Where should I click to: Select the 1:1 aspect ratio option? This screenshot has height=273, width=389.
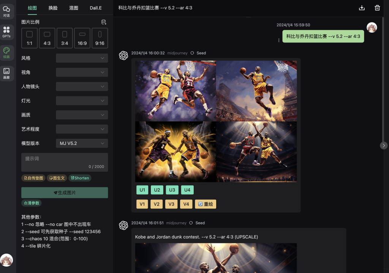[29, 38]
